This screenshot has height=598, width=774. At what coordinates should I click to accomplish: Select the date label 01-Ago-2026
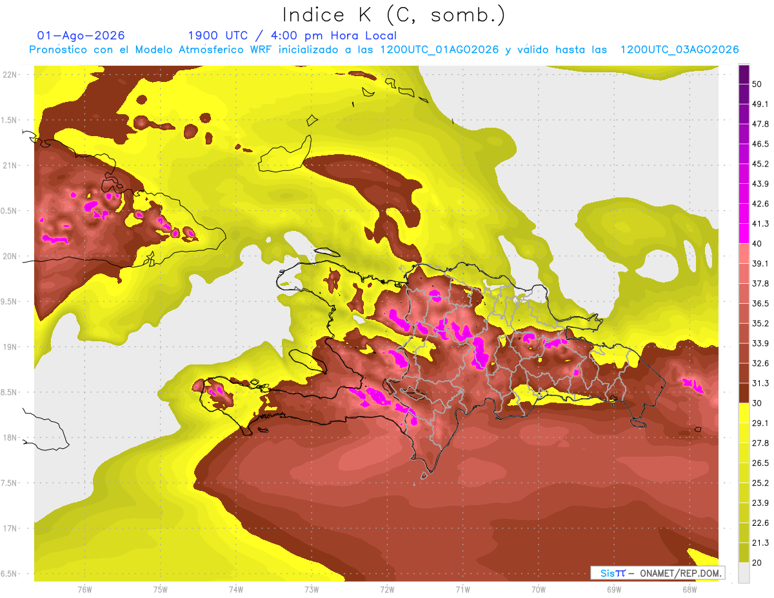[81, 35]
